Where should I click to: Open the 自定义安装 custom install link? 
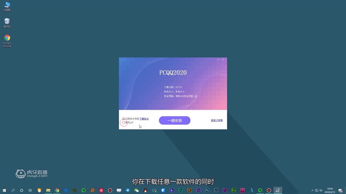(x=217, y=120)
